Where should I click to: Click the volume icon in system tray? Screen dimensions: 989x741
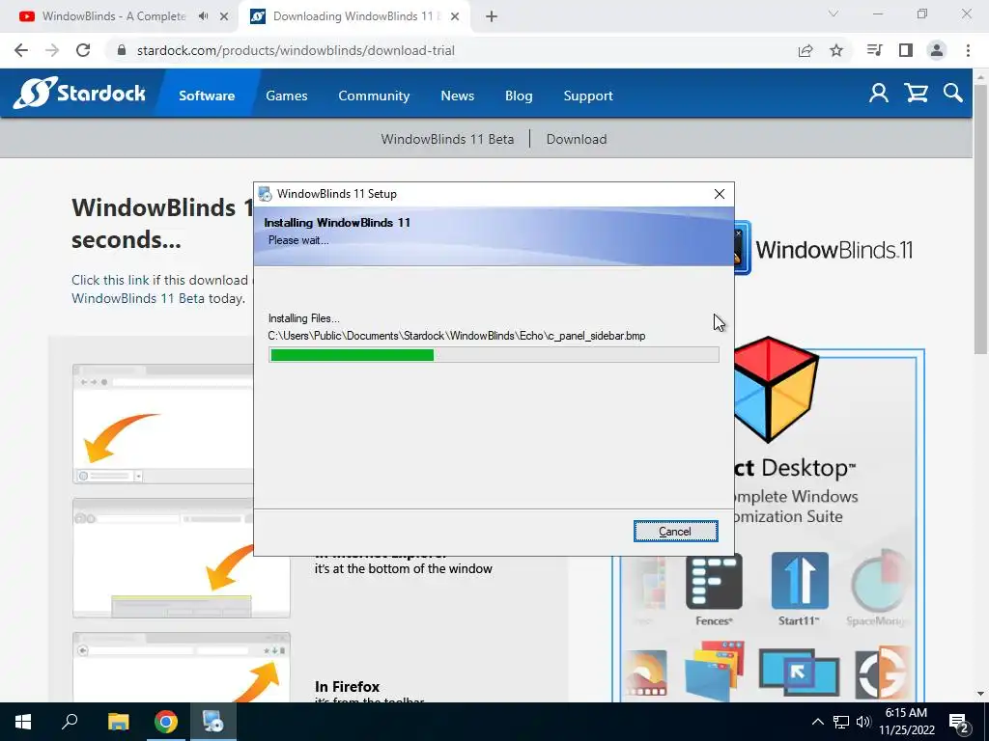pyautogui.click(x=863, y=722)
